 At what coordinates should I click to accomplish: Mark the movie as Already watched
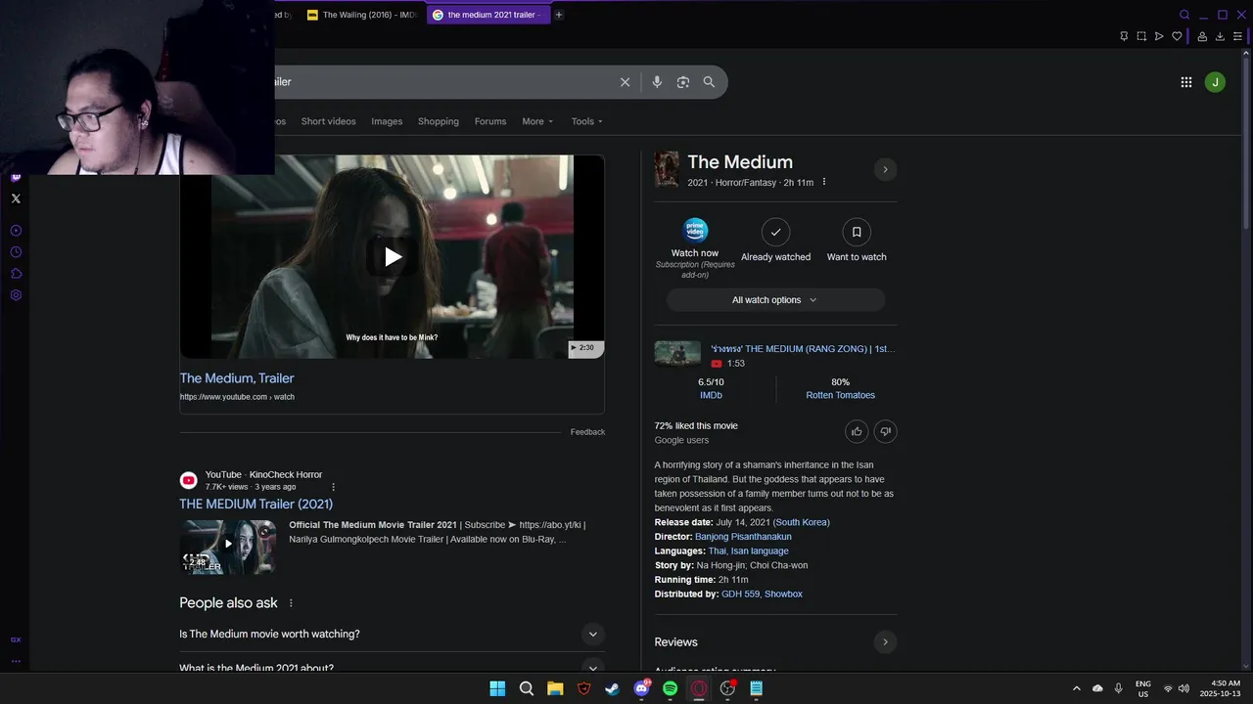click(x=775, y=241)
